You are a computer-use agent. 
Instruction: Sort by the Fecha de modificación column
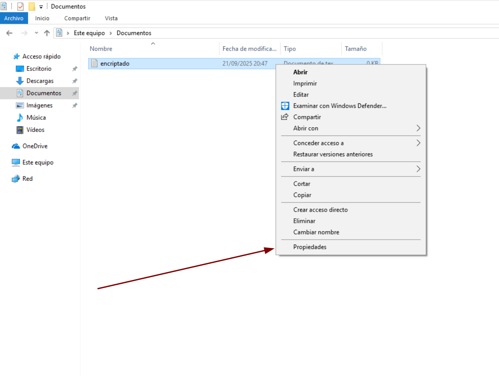click(250, 48)
